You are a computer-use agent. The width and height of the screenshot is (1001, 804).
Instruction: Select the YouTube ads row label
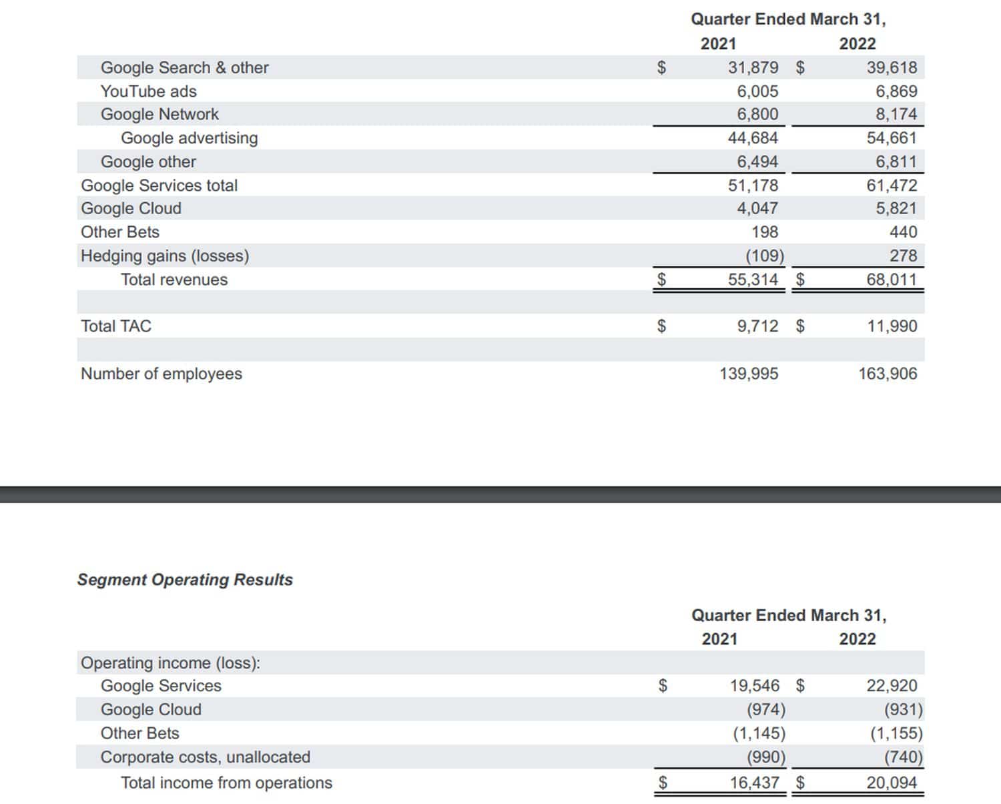[x=148, y=91]
